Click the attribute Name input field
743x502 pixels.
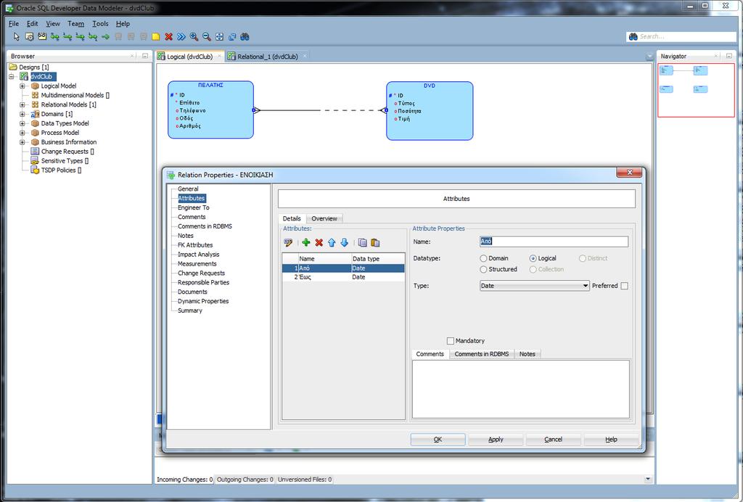(x=554, y=242)
